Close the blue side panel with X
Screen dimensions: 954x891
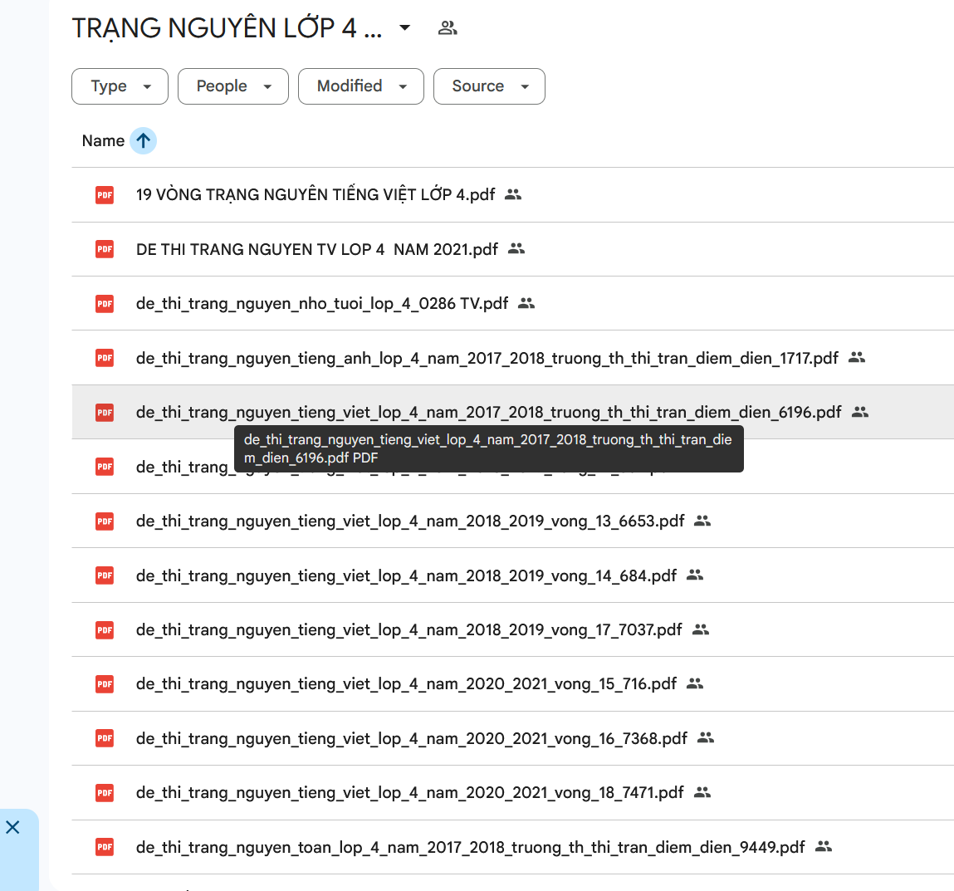pyautogui.click(x=12, y=827)
